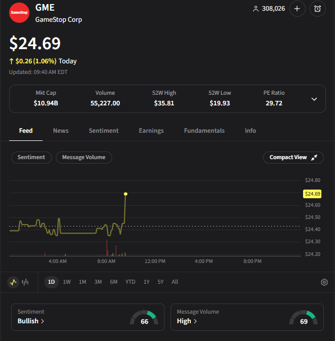335x341 pixels.
Task: Click the Sentiment score gauge showing 66
Action: [x=144, y=318]
